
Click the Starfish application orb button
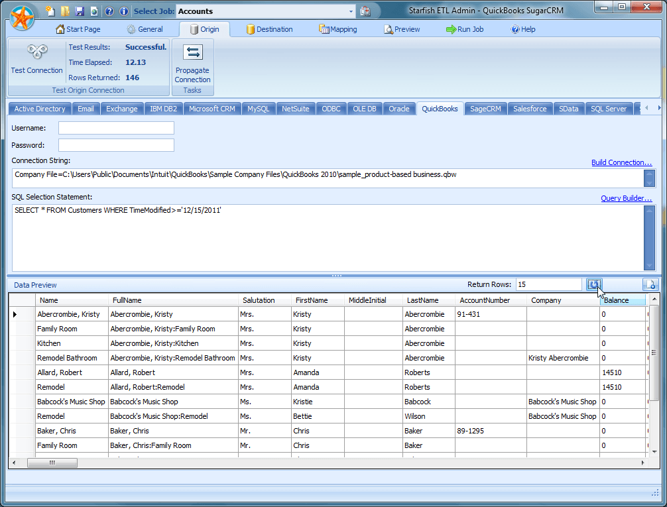(x=22, y=19)
